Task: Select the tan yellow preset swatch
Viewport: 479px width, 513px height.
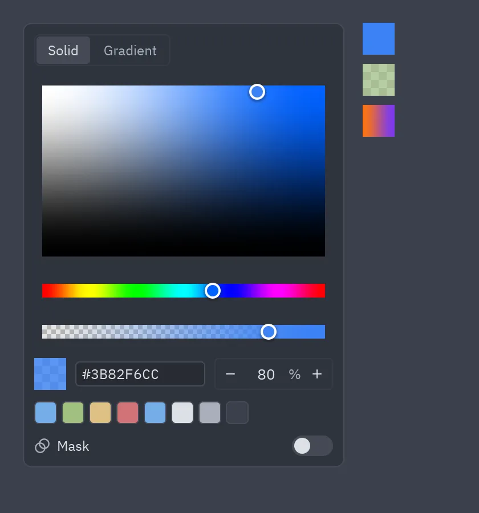Action: (x=100, y=413)
